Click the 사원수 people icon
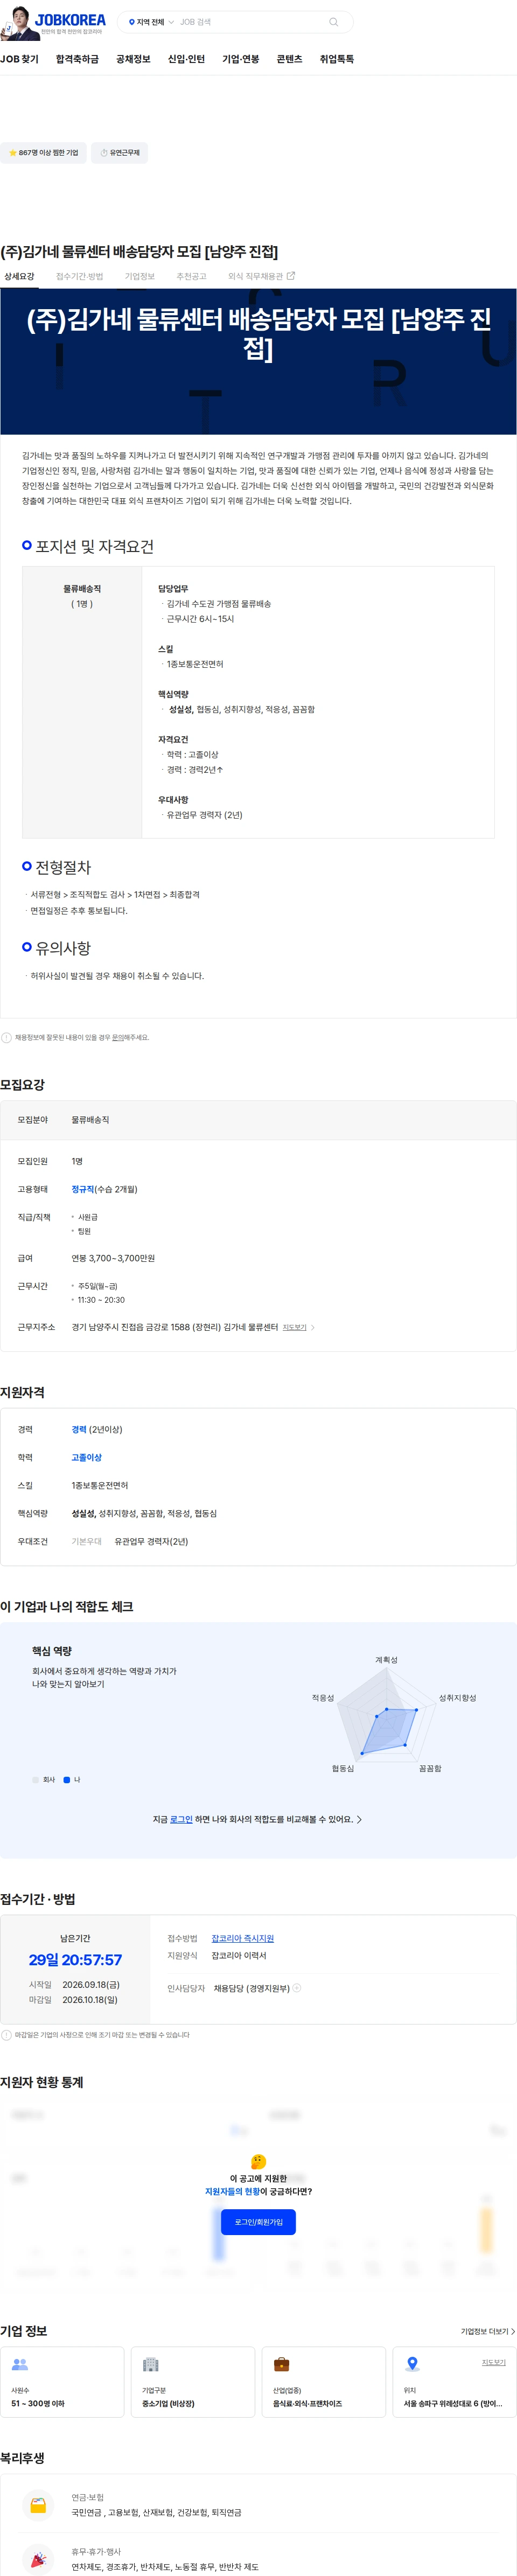The image size is (517, 2576). pos(20,2364)
